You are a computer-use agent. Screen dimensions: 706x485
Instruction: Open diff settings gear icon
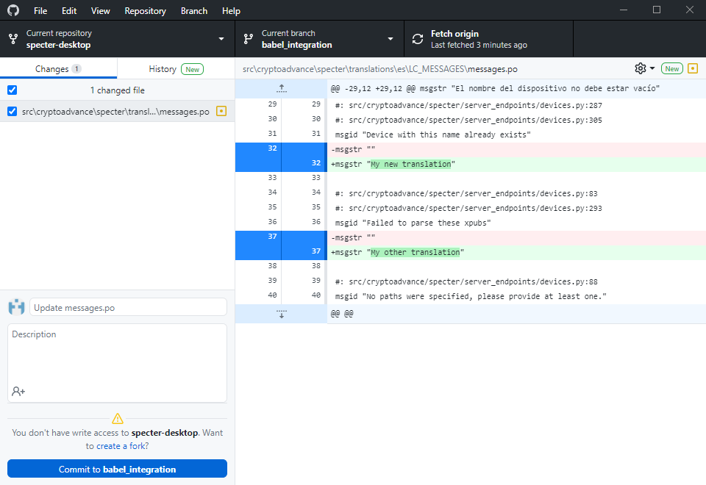click(x=641, y=68)
